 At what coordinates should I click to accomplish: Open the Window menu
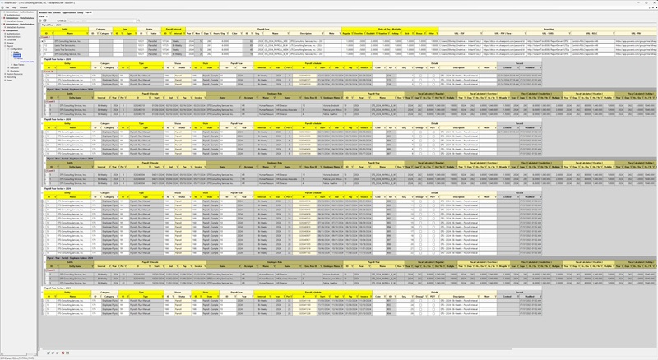click(x=21, y=8)
